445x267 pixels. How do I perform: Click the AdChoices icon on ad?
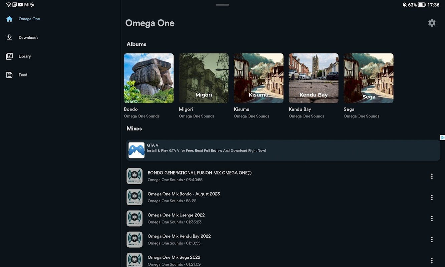pyautogui.click(x=442, y=138)
